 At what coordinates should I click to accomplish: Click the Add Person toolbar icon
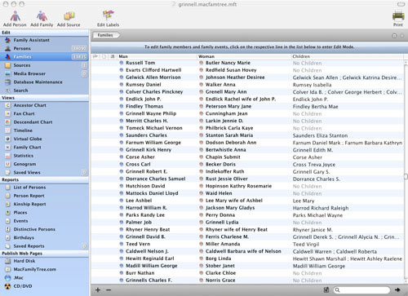coord(15,19)
